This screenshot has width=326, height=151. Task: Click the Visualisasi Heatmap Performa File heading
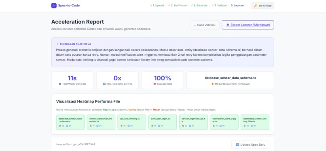(88, 101)
